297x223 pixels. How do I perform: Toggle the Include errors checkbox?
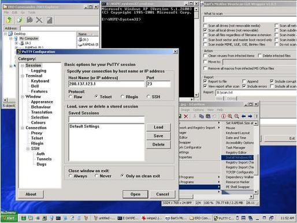pyautogui.click(x=244, y=86)
